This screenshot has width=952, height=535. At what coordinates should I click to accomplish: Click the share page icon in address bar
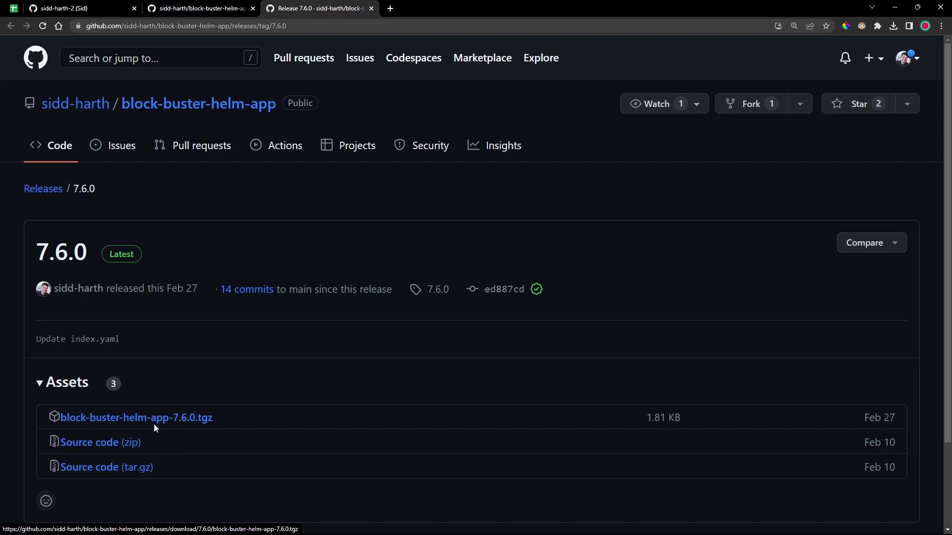(810, 26)
